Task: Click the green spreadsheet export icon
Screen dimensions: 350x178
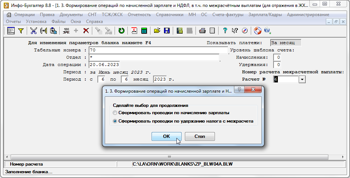Action: pyautogui.click(x=180, y=31)
